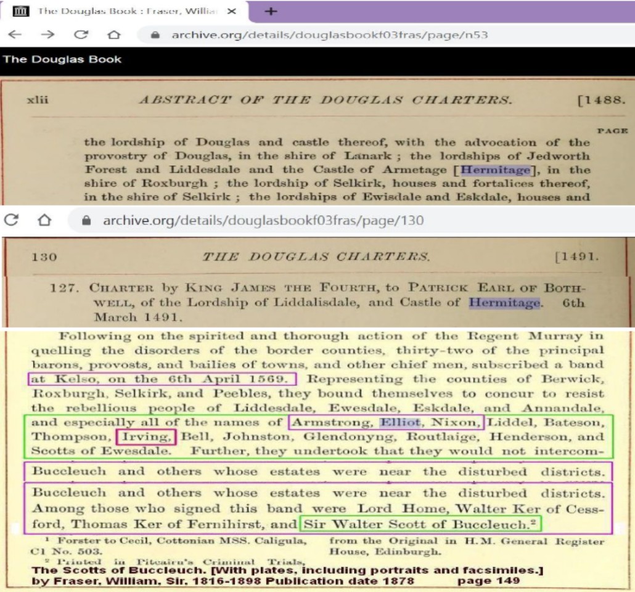
Task: Click heading 'ABSTRACT OF THE DOUGLAS CHARTERS.'
Action: coord(326,100)
